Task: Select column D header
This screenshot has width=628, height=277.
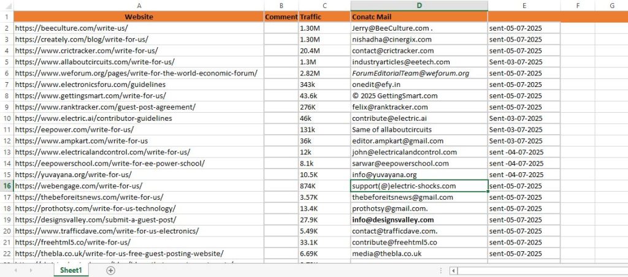Action: coord(419,6)
